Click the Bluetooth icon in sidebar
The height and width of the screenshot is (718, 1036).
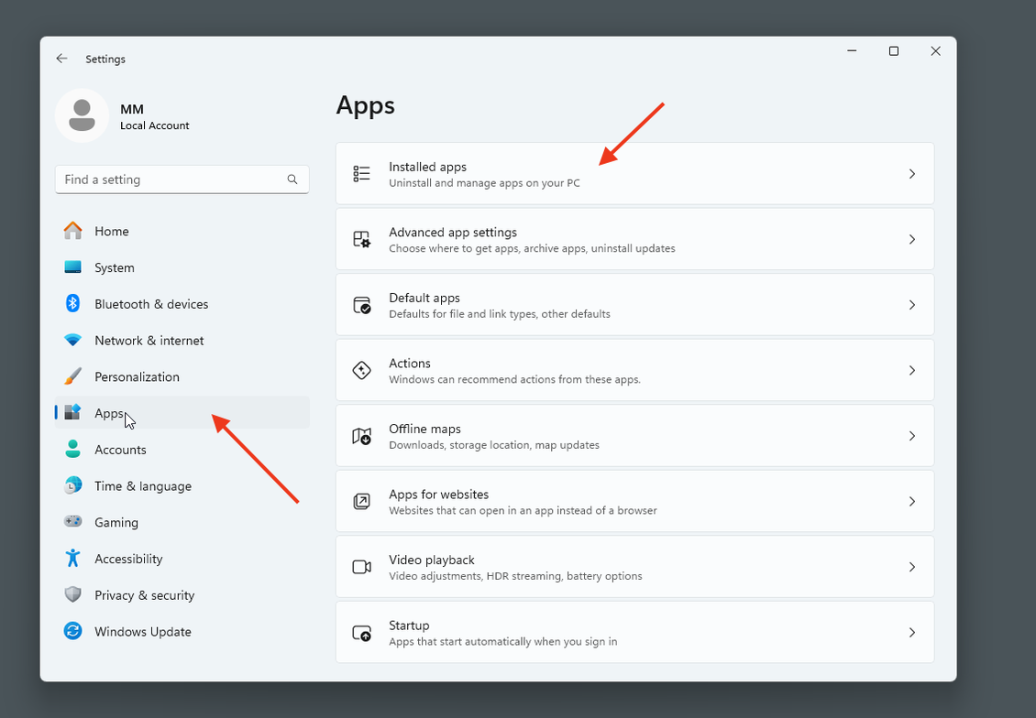72,303
